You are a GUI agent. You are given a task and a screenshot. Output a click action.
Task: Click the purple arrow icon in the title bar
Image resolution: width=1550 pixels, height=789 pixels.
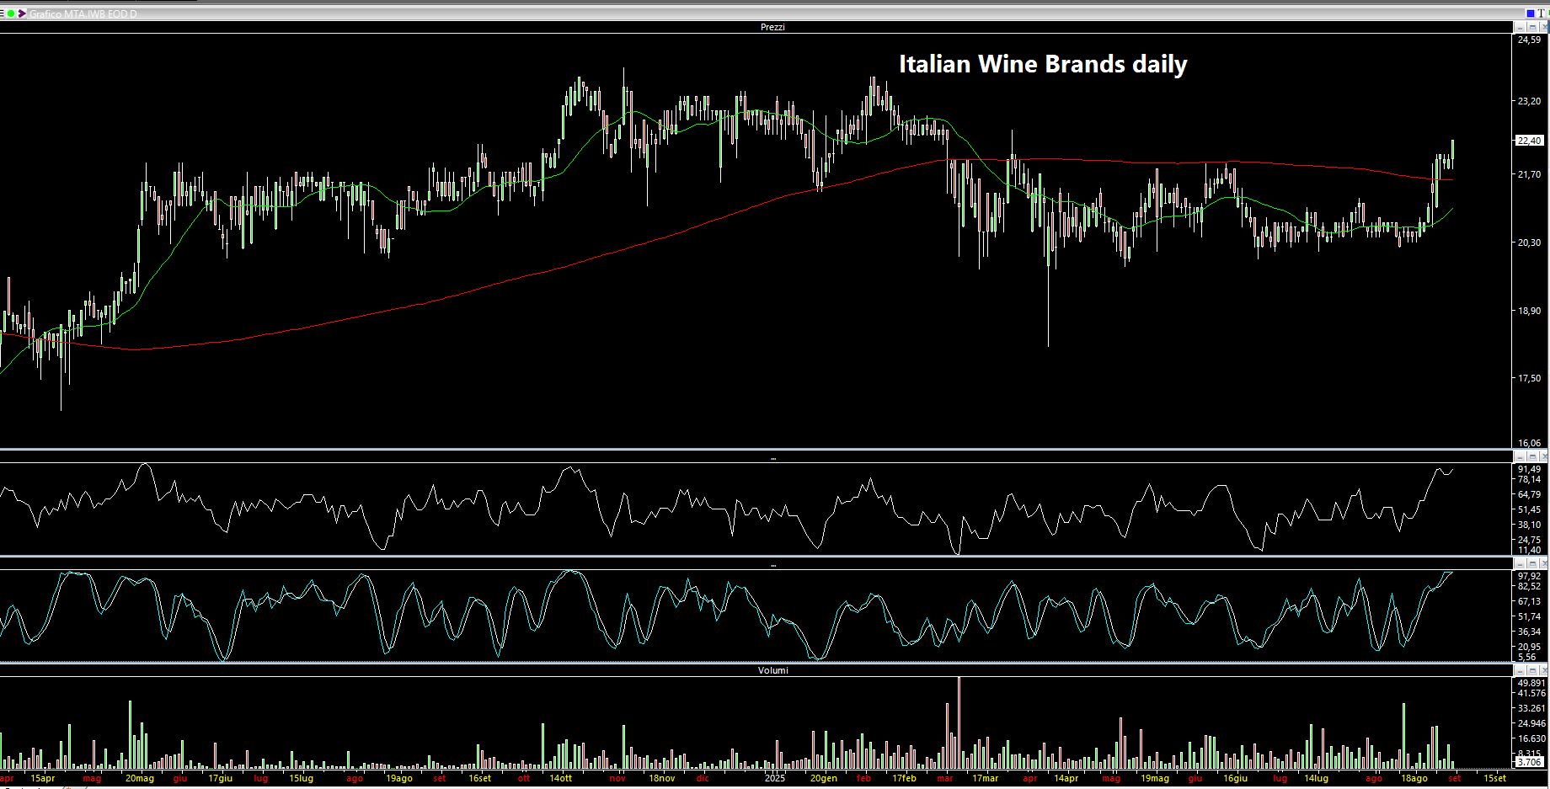click(x=22, y=13)
